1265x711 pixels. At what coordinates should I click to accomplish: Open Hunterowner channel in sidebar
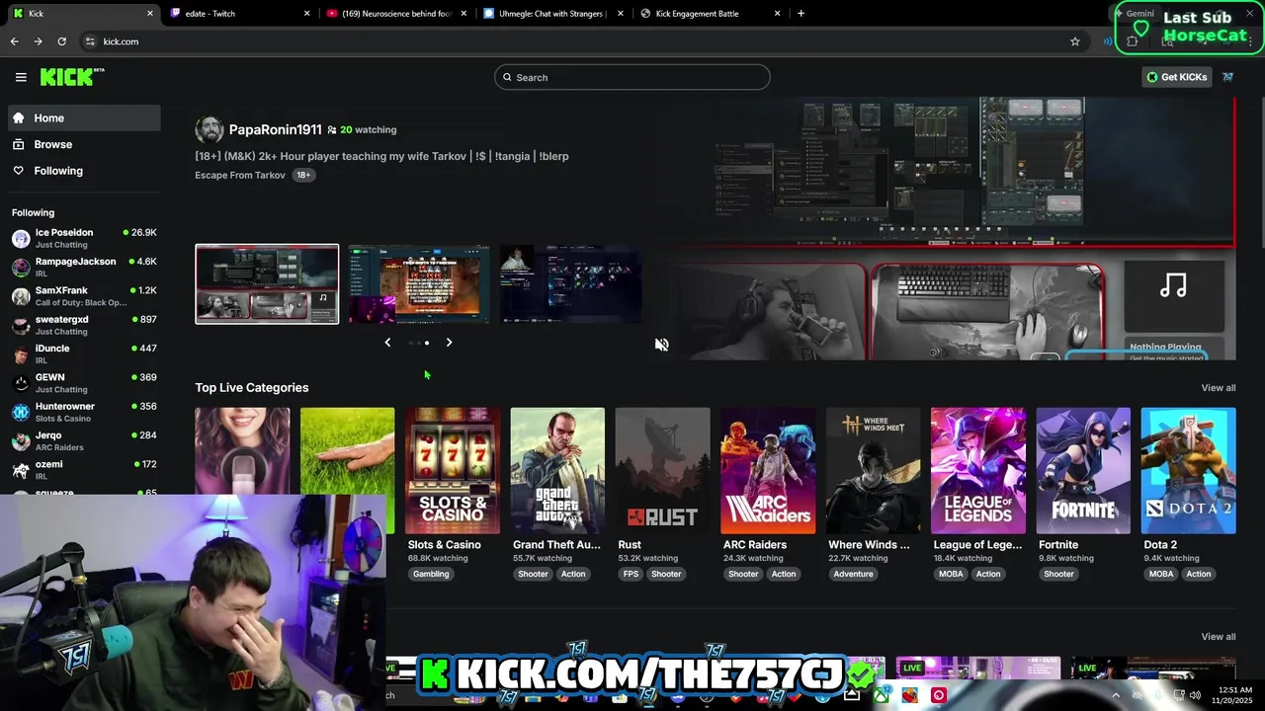[x=84, y=412]
